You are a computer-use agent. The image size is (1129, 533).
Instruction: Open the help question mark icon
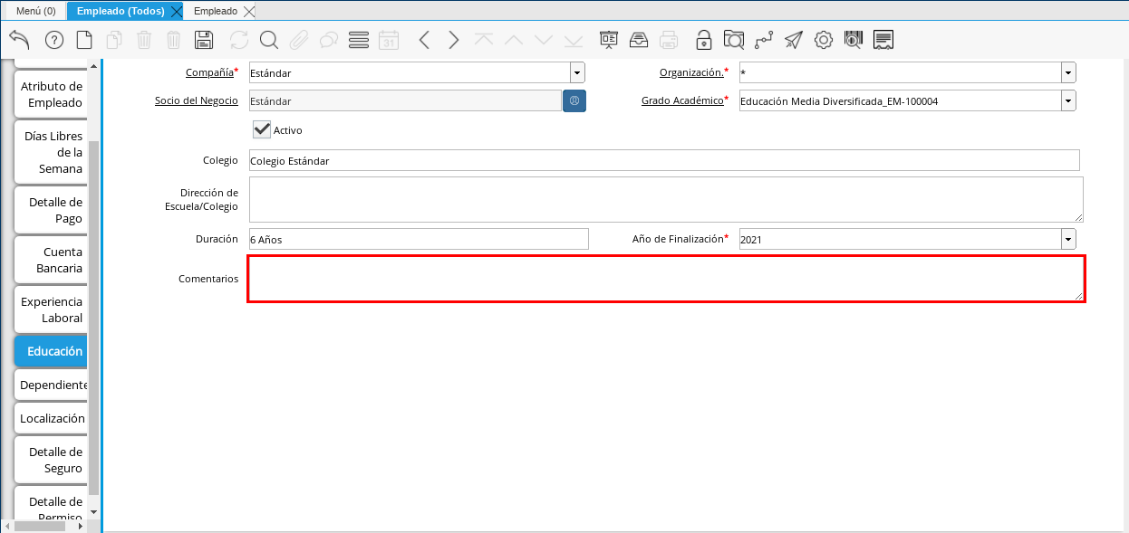coord(54,40)
